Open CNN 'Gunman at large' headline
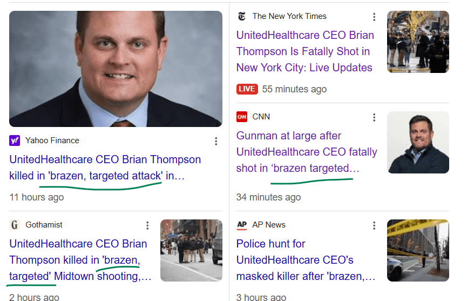 (x=307, y=152)
